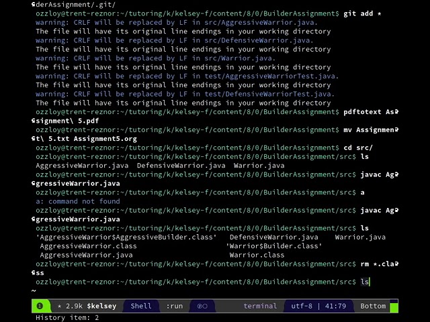Click the git add * command text

[x=362, y=13]
